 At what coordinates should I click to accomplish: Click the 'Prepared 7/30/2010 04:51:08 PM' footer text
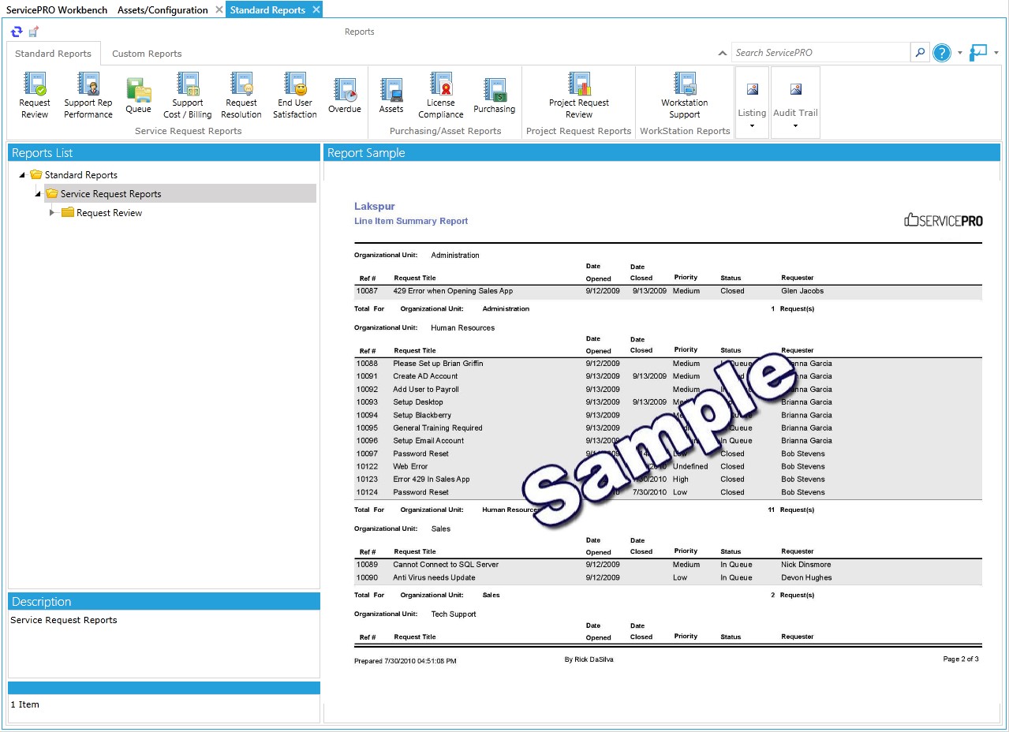(x=405, y=661)
